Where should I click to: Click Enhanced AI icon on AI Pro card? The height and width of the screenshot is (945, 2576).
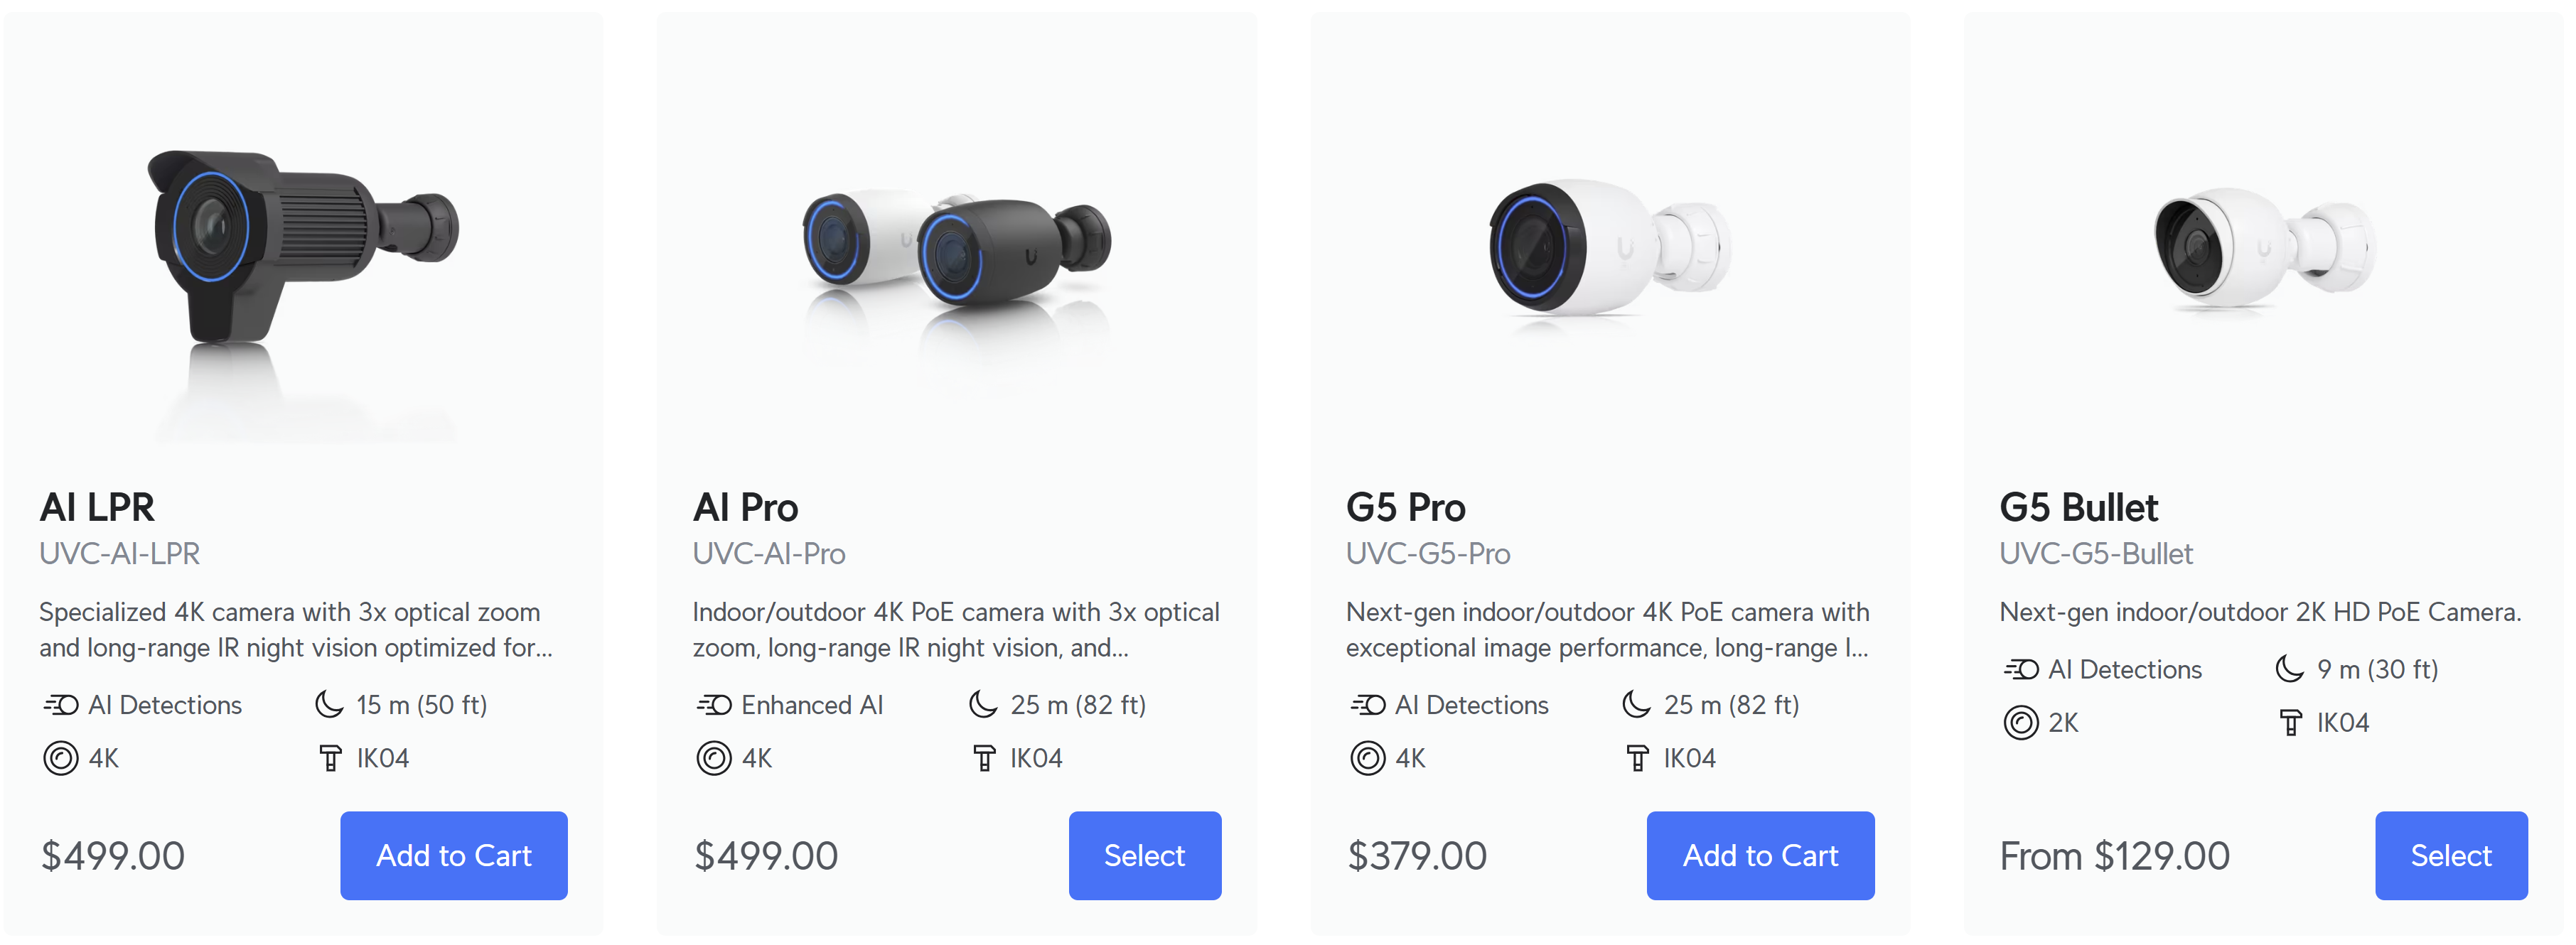[714, 705]
